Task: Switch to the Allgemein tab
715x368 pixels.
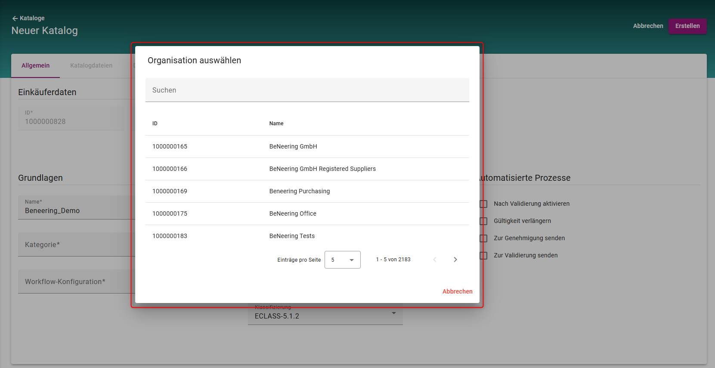Action: point(35,65)
